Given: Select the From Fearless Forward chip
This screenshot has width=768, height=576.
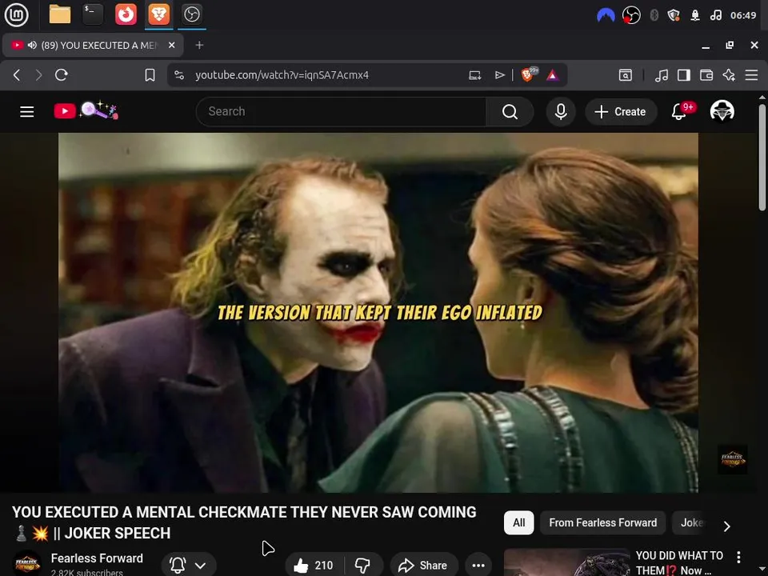Looking at the screenshot, I should 603,522.
